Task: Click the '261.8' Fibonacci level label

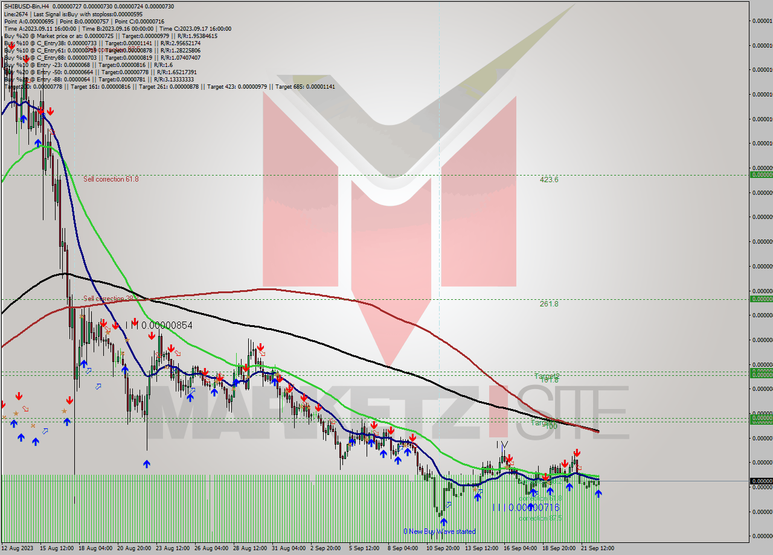Action: (x=549, y=303)
